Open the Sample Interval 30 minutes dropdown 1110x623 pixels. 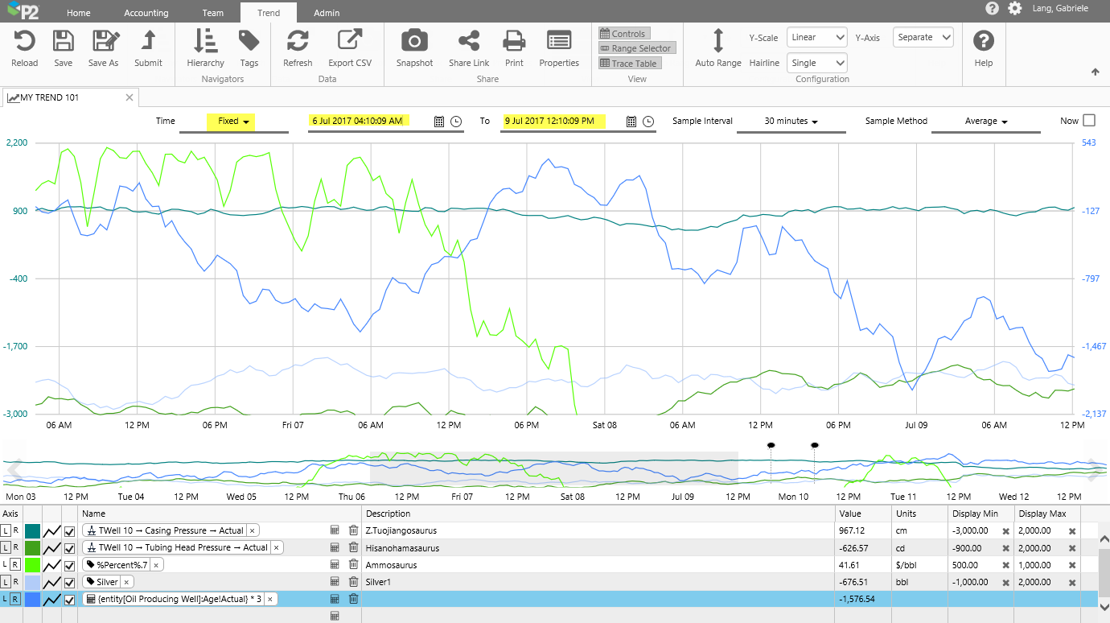click(791, 122)
